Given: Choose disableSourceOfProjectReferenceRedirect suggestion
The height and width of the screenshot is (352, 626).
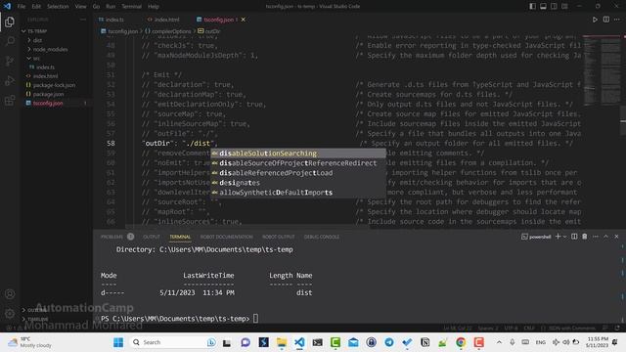Looking at the screenshot, I should point(298,163).
